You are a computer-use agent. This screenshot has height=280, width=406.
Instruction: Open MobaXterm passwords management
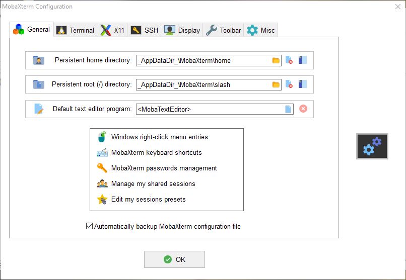point(164,168)
